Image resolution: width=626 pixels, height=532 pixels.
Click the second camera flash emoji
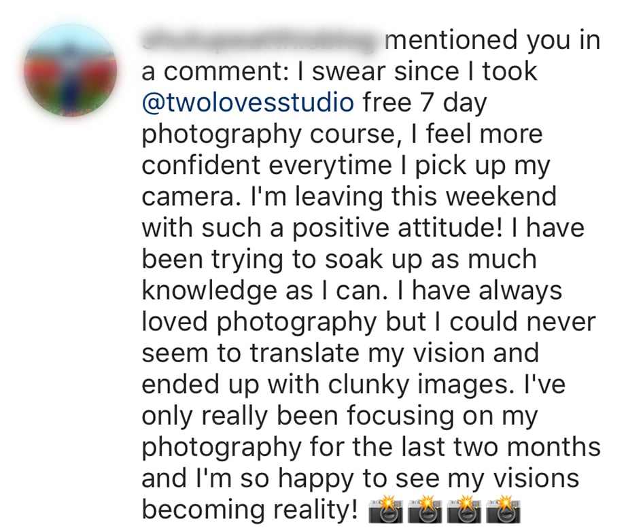point(425,510)
